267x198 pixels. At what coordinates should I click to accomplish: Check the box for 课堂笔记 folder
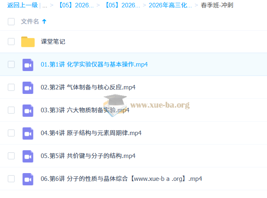[x=11, y=42]
